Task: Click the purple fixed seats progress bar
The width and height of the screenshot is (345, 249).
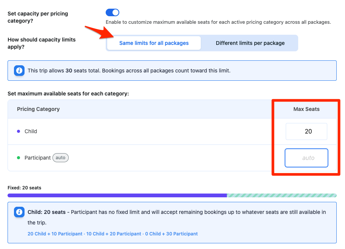Action: pos(117,195)
